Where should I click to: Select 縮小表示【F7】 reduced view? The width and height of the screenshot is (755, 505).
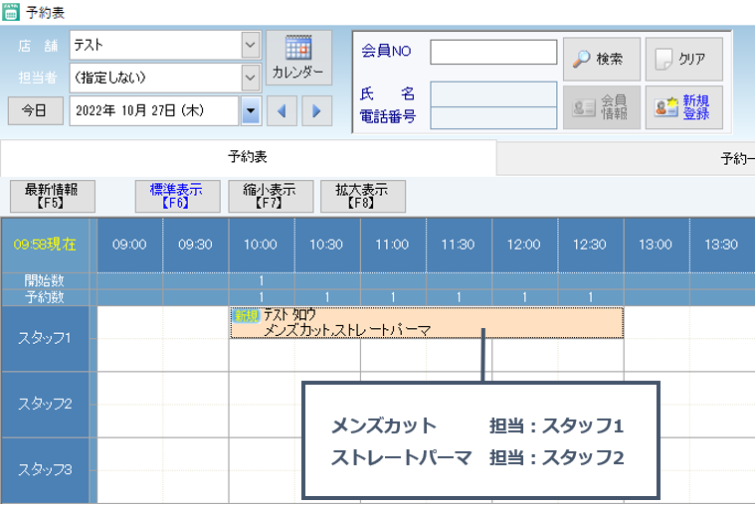[270, 196]
